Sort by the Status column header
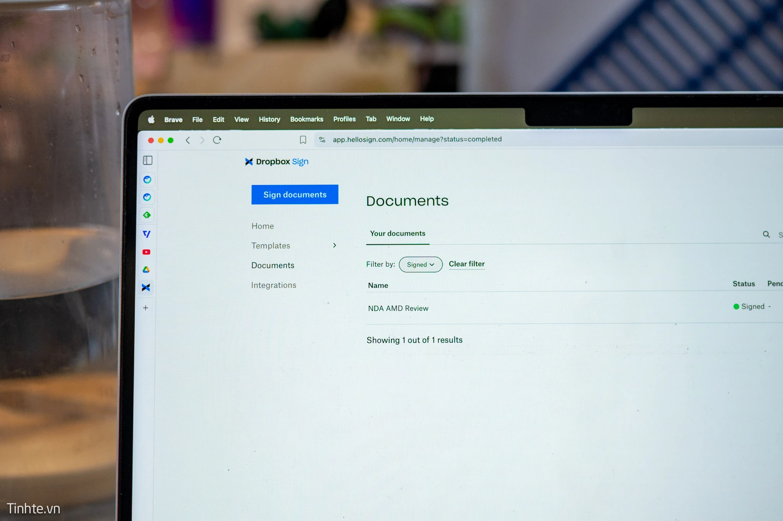The height and width of the screenshot is (521, 783). click(744, 284)
